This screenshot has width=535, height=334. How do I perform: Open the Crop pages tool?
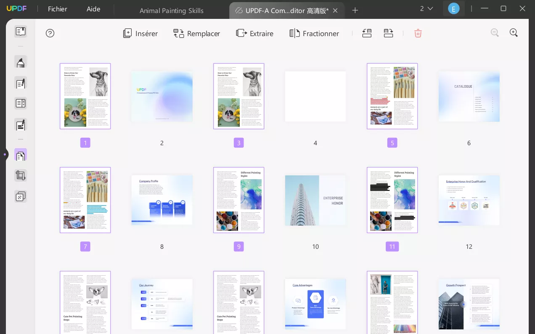[x=20, y=175]
